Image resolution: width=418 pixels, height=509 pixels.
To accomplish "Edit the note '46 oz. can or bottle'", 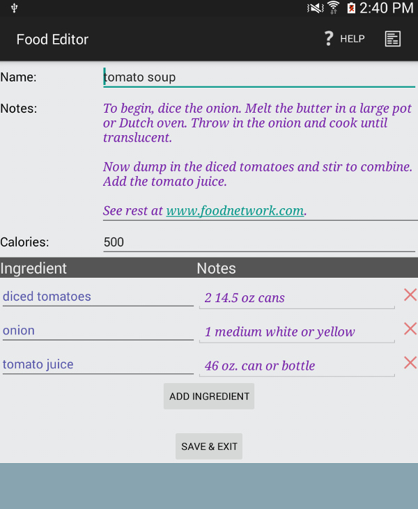I will pyautogui.click(x=297, y=366).
